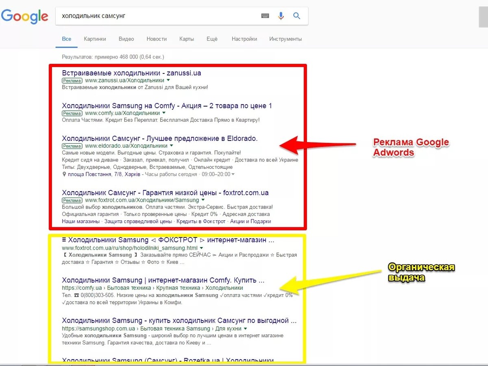Viewport: 488px width, 366px height.
Task: Open result купить холодильник Самсунг по выгодной
Action: 179,321
